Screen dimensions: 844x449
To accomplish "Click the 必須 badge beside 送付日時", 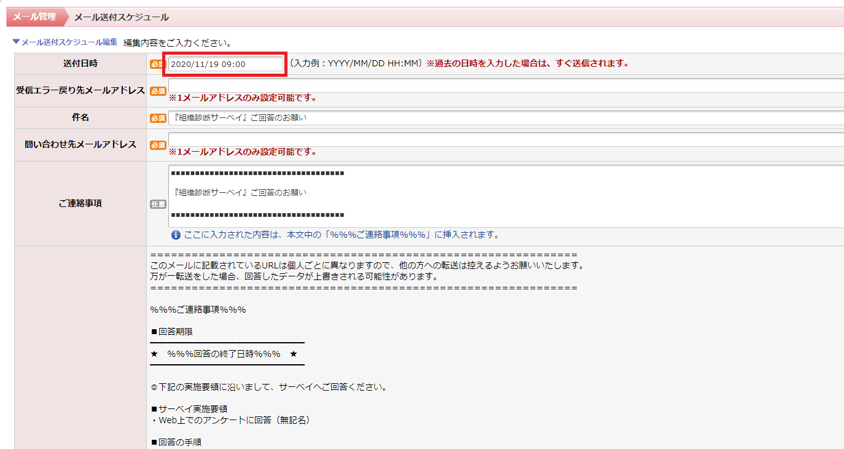I will pos(157,64).
